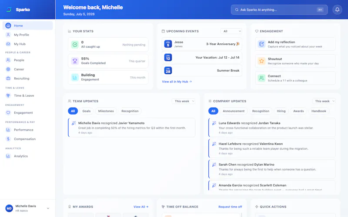
Task: Click the My Profile person icon
Action: (x=8, y=35)
